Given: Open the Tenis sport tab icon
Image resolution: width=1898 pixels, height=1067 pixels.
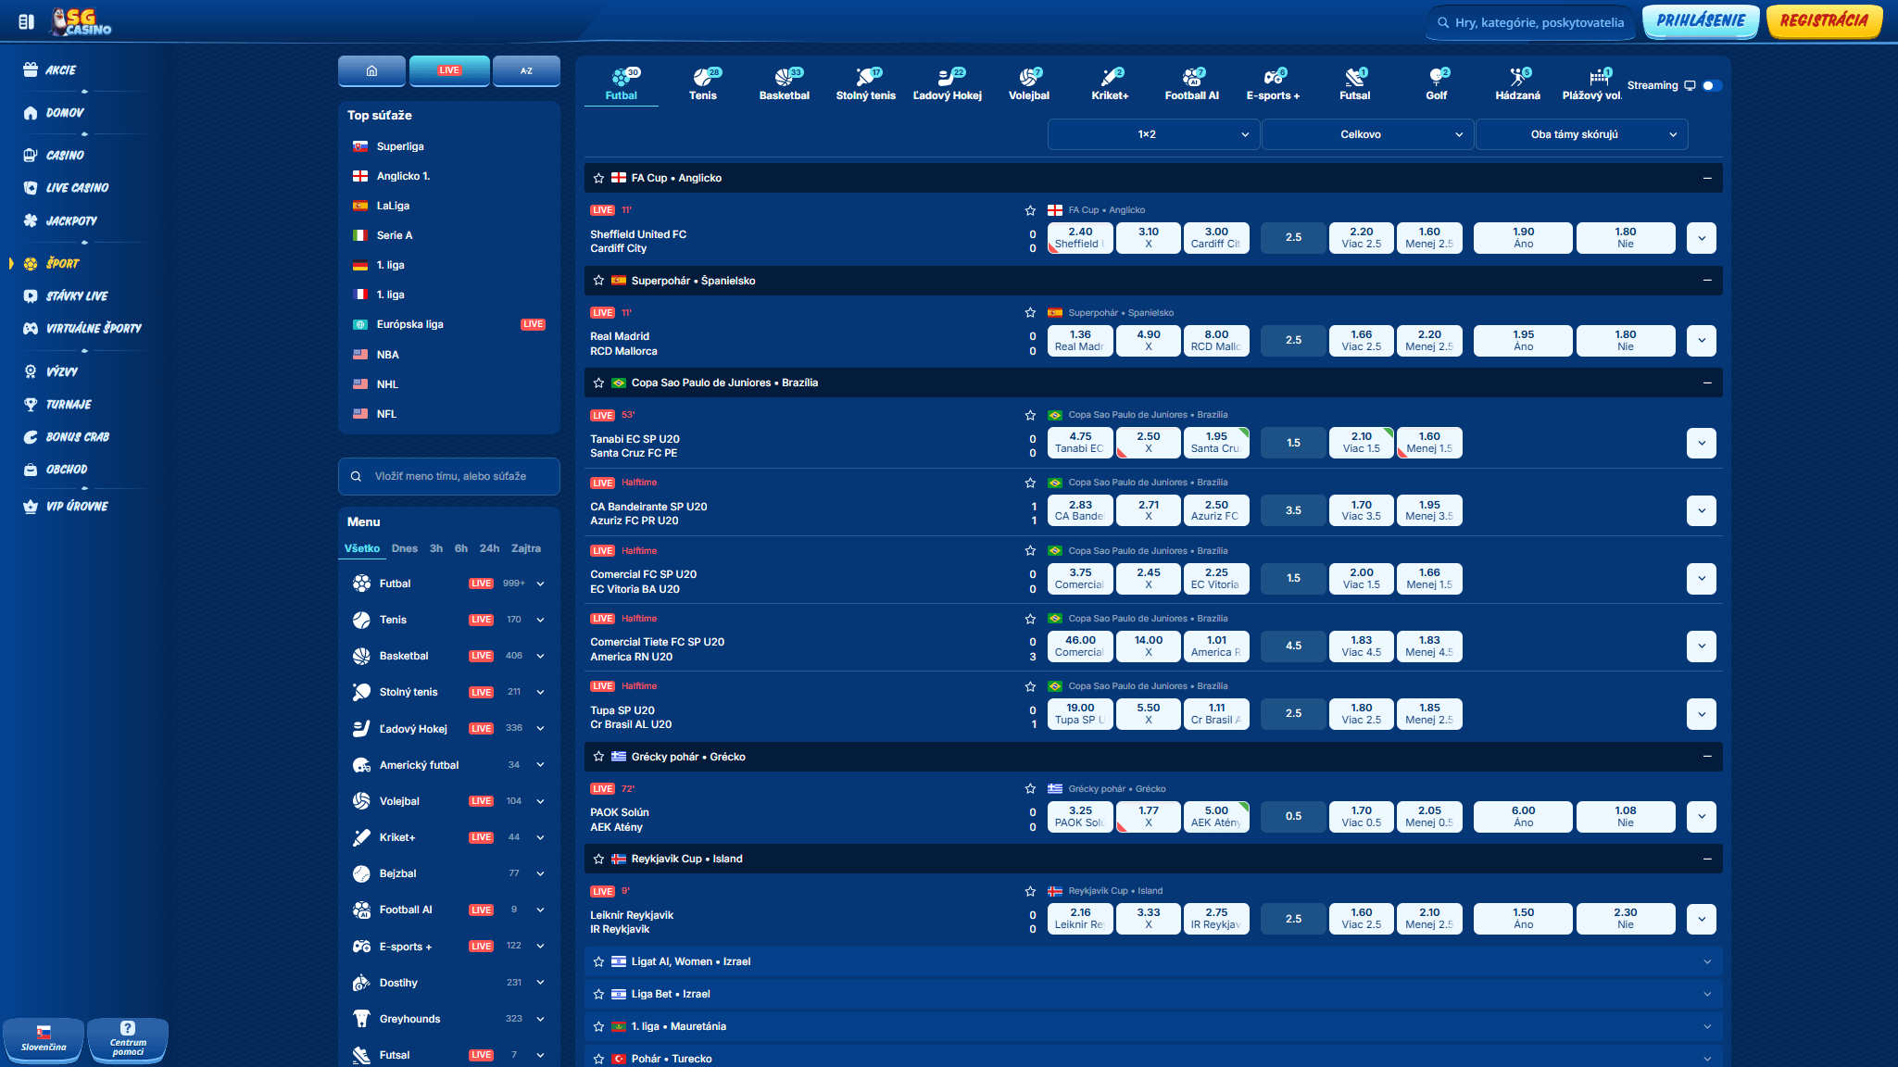Looking at the screenshot, I should (703, 79).
